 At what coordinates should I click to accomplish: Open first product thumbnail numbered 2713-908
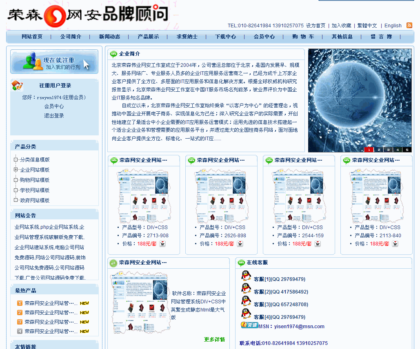144,195
